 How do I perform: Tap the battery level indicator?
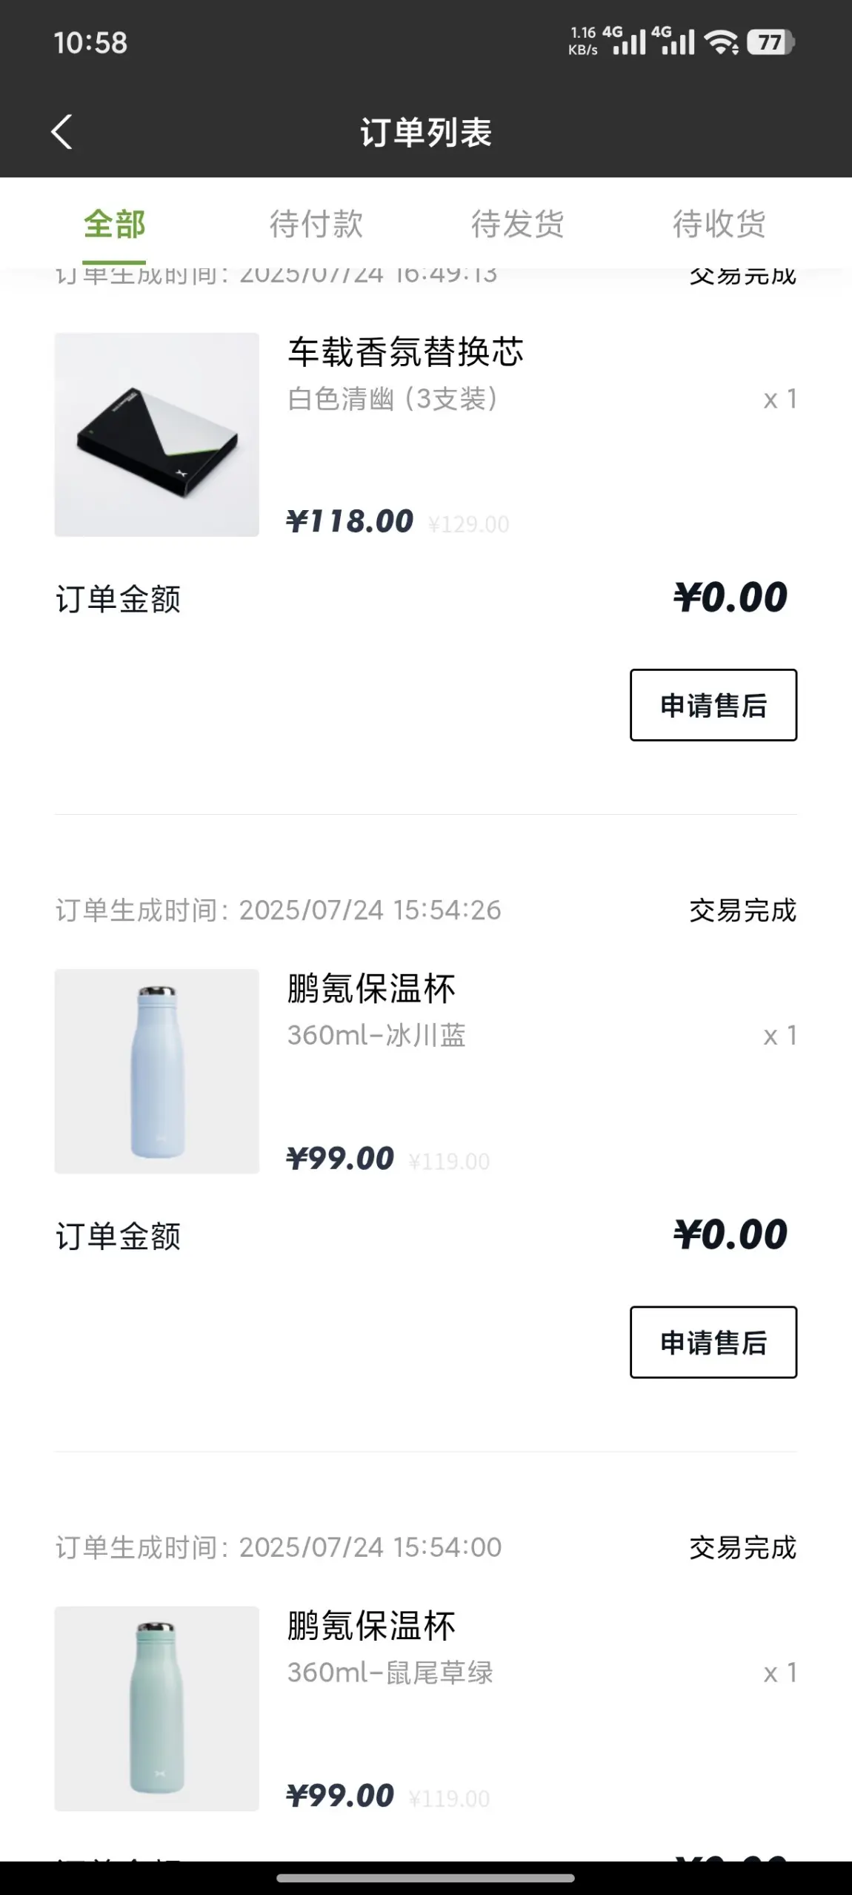[771, 42]
